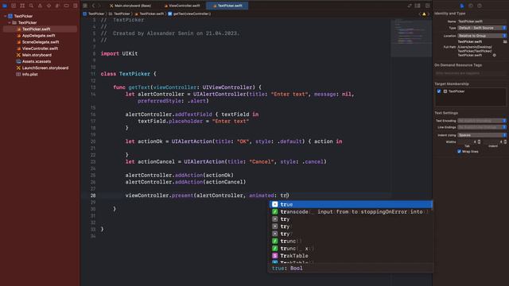Click the next issue arrow beside the warning
Viewport: 509px width, 286px height.
pyautogui.click(x=428, y=14)
